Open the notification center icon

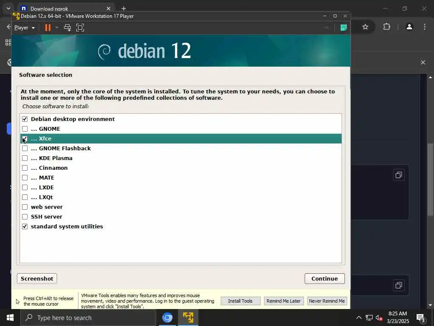(421, 318)
